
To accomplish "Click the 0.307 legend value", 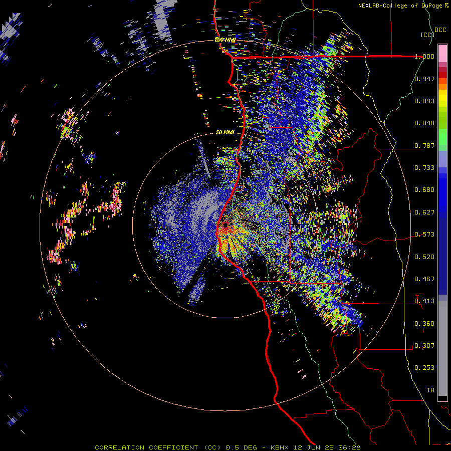I will 424,346.
